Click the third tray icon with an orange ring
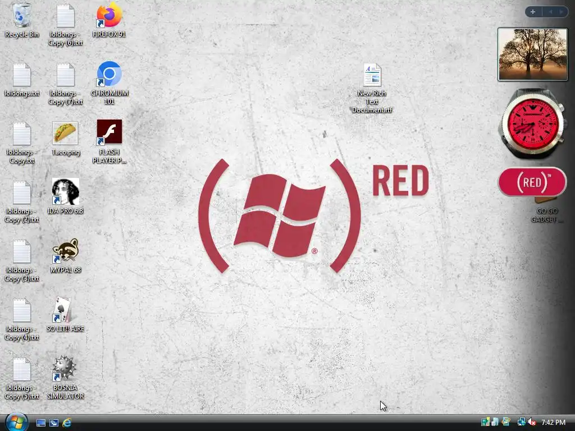 pos(506,422)
